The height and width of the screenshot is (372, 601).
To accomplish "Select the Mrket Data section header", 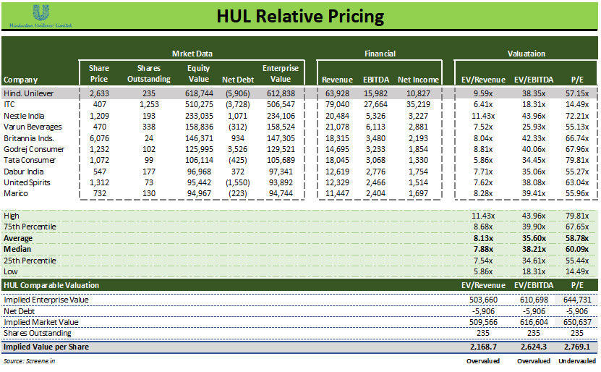I will click(x=192, y=54).
